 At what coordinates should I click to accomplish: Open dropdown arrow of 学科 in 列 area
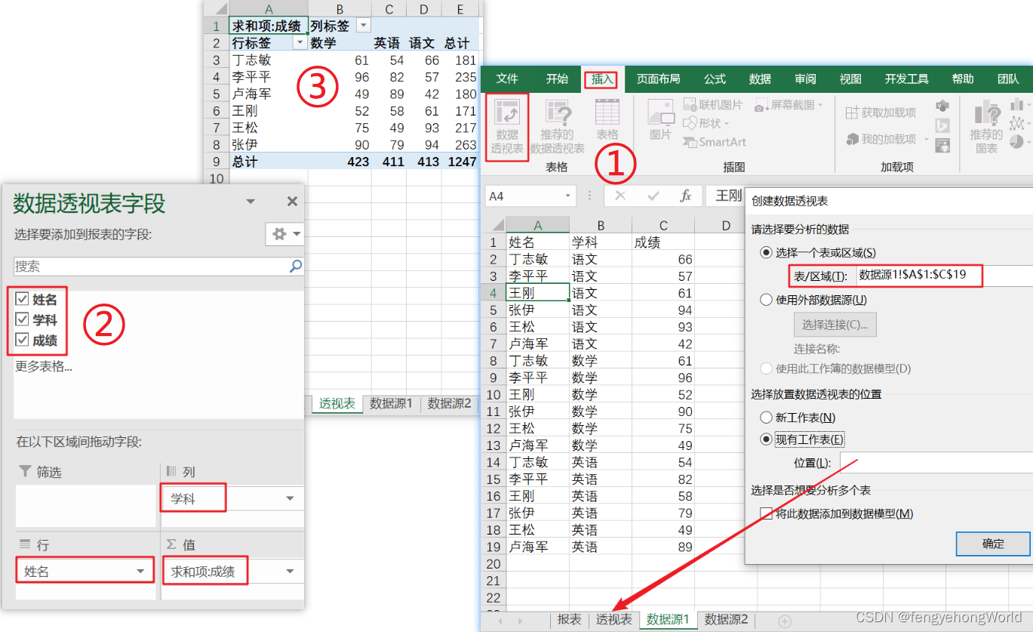pyautogui.click(x=290, y=499)
